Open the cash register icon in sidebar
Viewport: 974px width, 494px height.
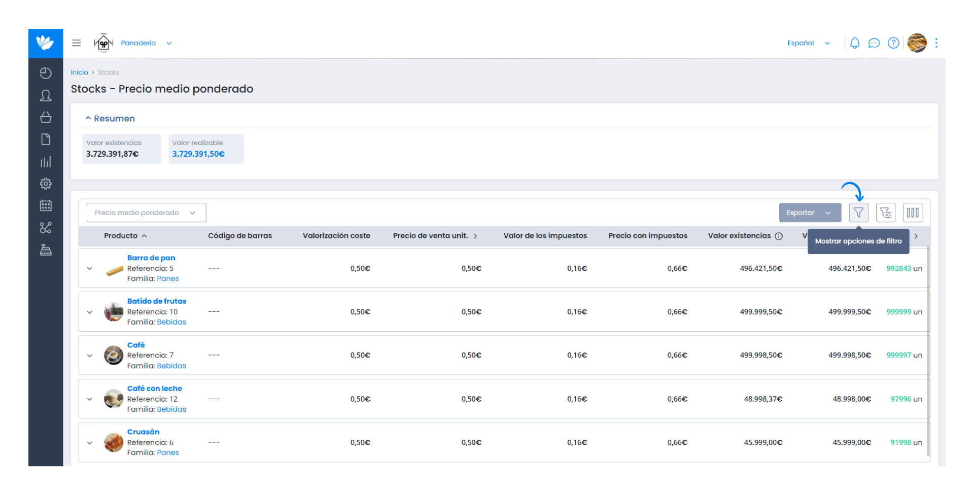coord(46,250)
